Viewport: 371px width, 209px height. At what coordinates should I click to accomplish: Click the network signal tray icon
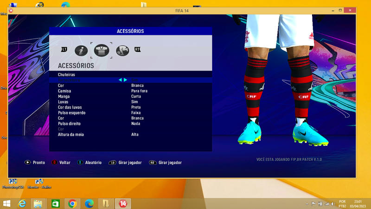coord(327,204)
